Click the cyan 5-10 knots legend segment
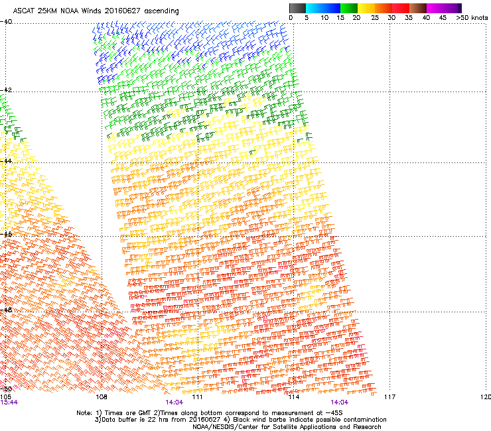This screenshot has height=431, width=491. [315, 8]
